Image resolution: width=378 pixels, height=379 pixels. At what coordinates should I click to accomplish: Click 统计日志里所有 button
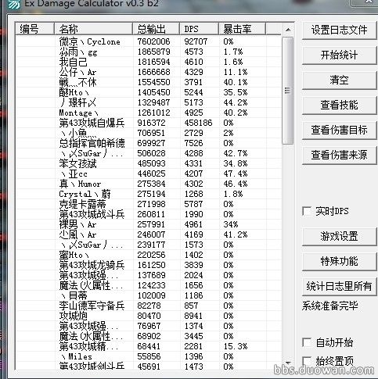point(339,286)
